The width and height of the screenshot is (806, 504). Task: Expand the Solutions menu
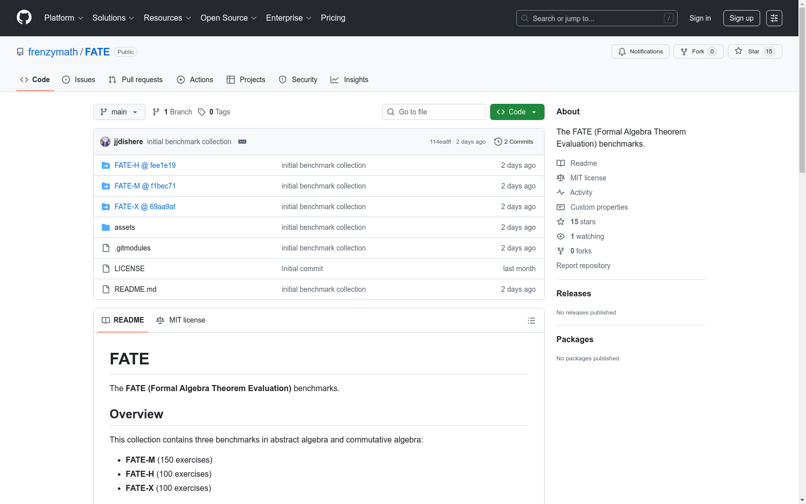[113, 18]
